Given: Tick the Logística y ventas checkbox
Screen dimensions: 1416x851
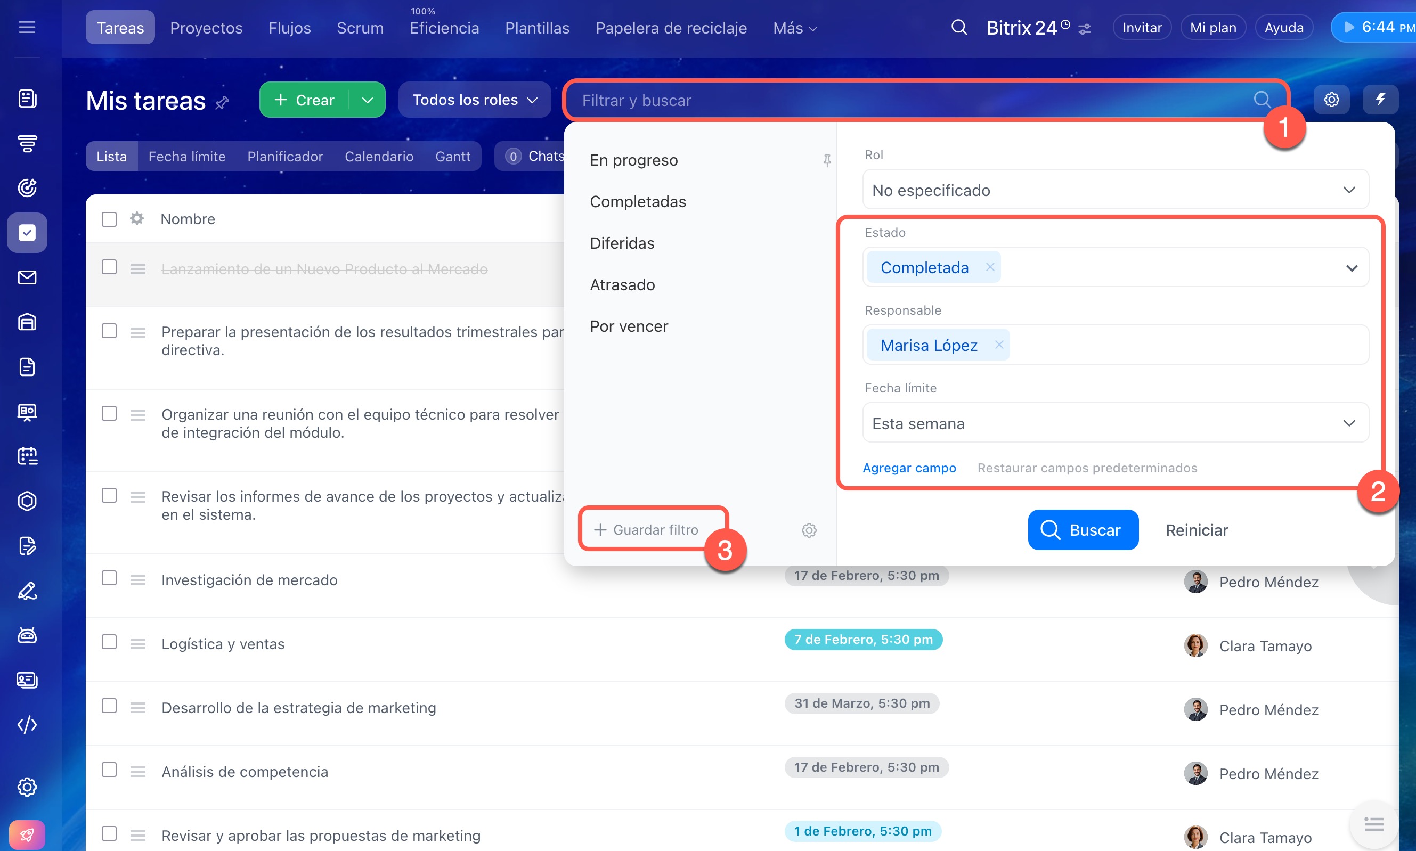Looking at the screenshot, I should click(x=109, y=642).
